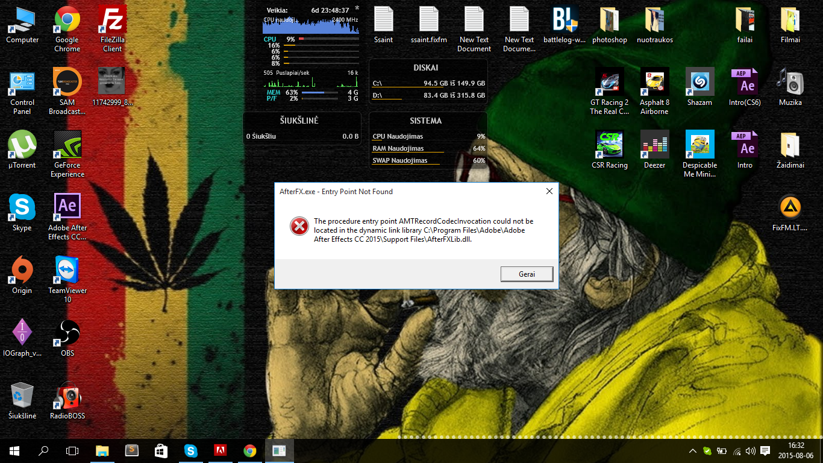The image size is (823, 463).
Task: Open the Žaidimai folder
Action: [x=790, y=150]
